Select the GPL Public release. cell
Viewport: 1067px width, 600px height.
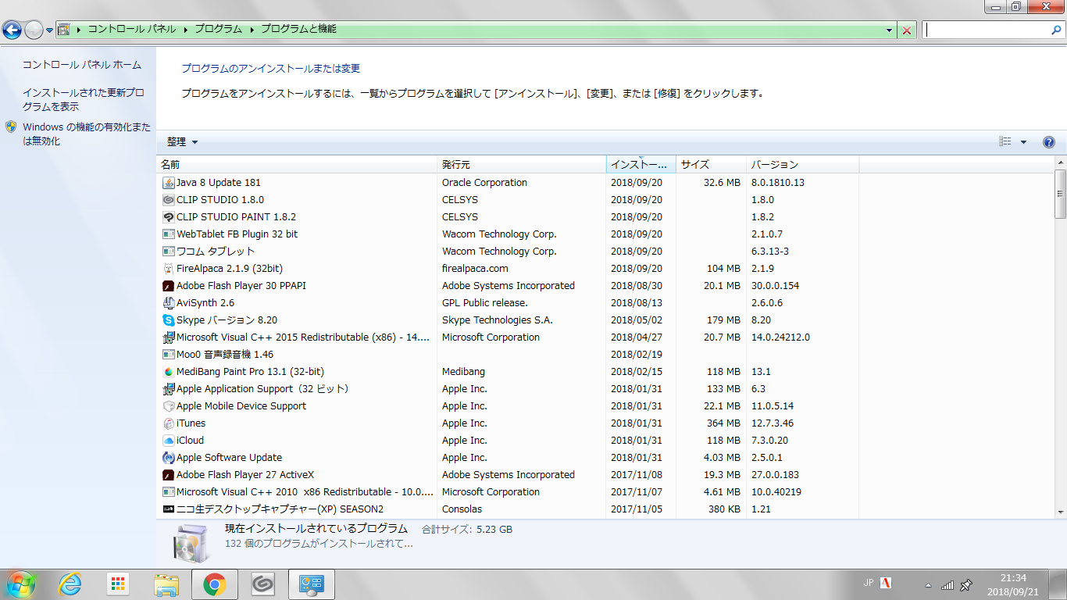(x=485, y=303)
